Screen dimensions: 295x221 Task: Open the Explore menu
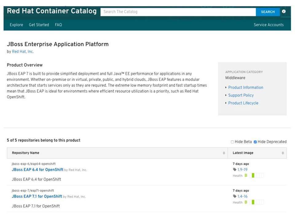(x=16, y=25)
